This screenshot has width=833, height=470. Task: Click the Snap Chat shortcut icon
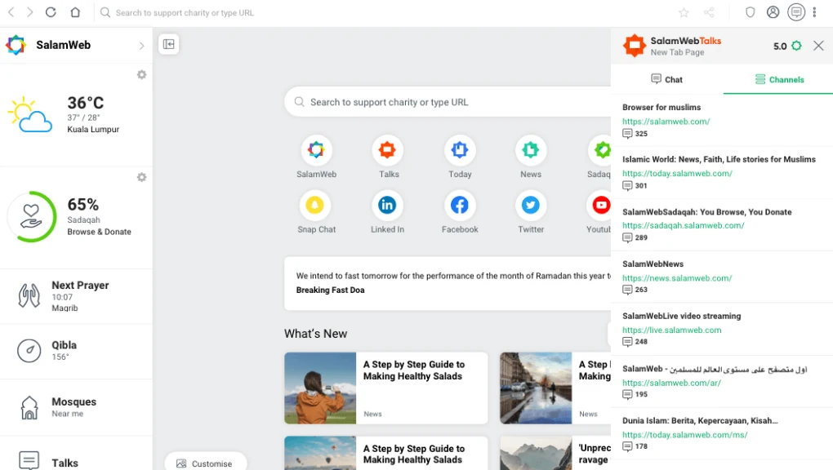(316, 205)
